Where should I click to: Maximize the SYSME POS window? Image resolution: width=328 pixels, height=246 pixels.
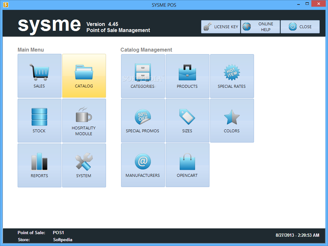point(307,4)
